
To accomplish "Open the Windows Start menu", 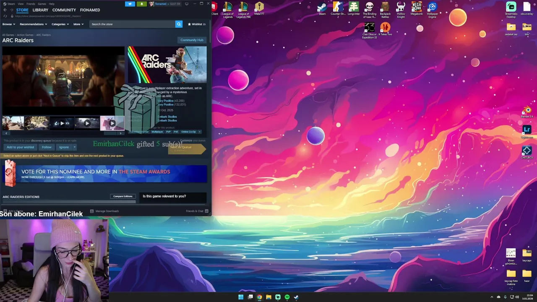I will [241, 297].
